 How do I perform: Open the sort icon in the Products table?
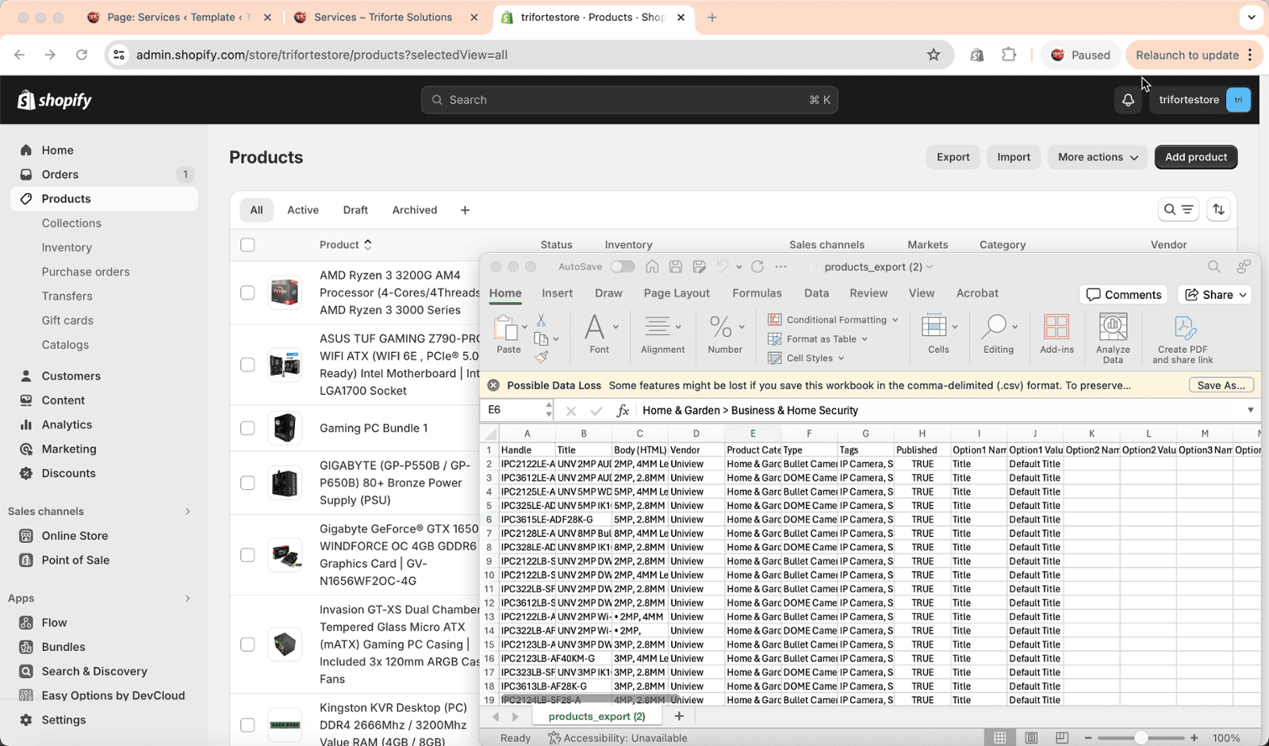point(1218,210)
